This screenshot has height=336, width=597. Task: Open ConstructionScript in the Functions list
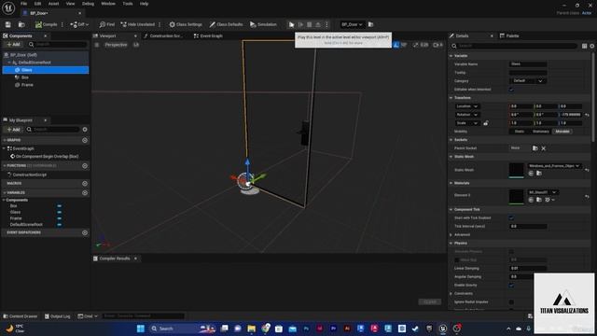tap(29, 175)
